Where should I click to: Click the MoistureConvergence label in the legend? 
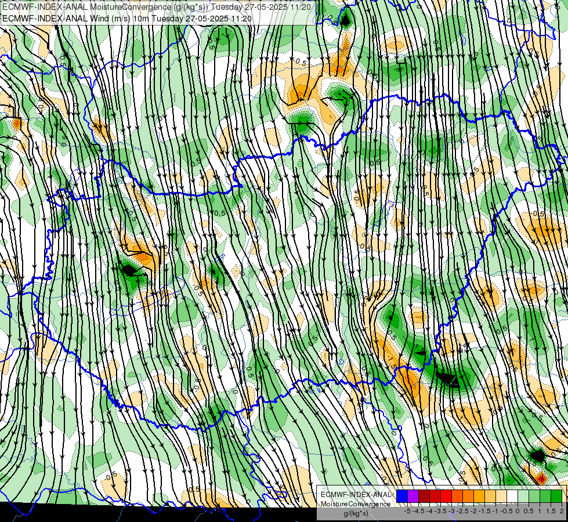(356, 504)
